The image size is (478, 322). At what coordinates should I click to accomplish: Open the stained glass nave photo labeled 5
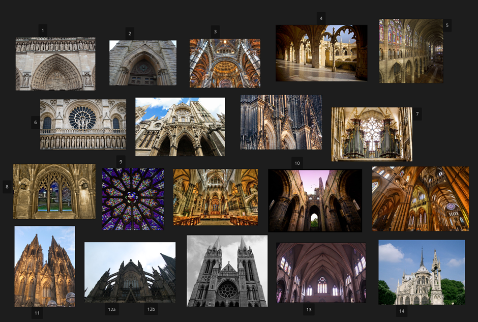pyautogui.click(x=411, y=51)
